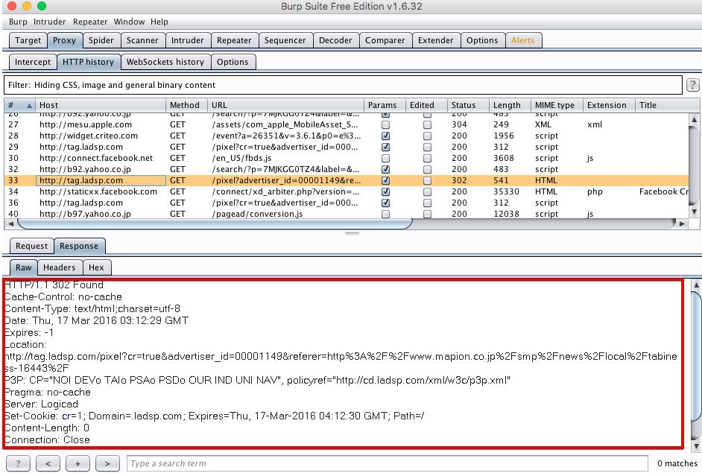Open the Intruder menu in menu bar
The height and width of the screenshot is (473, 702).
tap(50, 22)
